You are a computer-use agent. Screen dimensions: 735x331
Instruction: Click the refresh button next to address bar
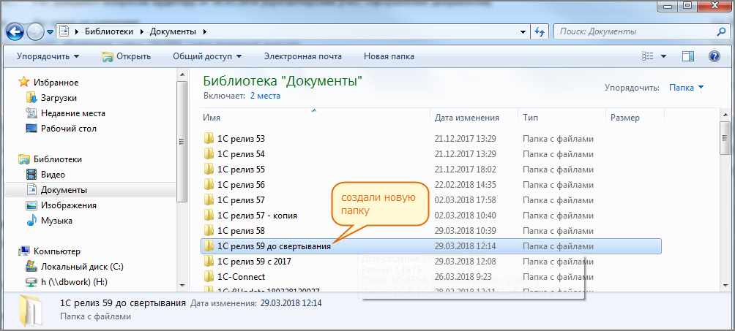click(540, 32)
